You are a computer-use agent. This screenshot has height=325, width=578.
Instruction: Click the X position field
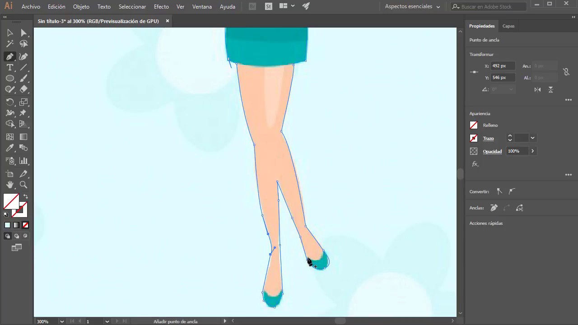point(503,66)
